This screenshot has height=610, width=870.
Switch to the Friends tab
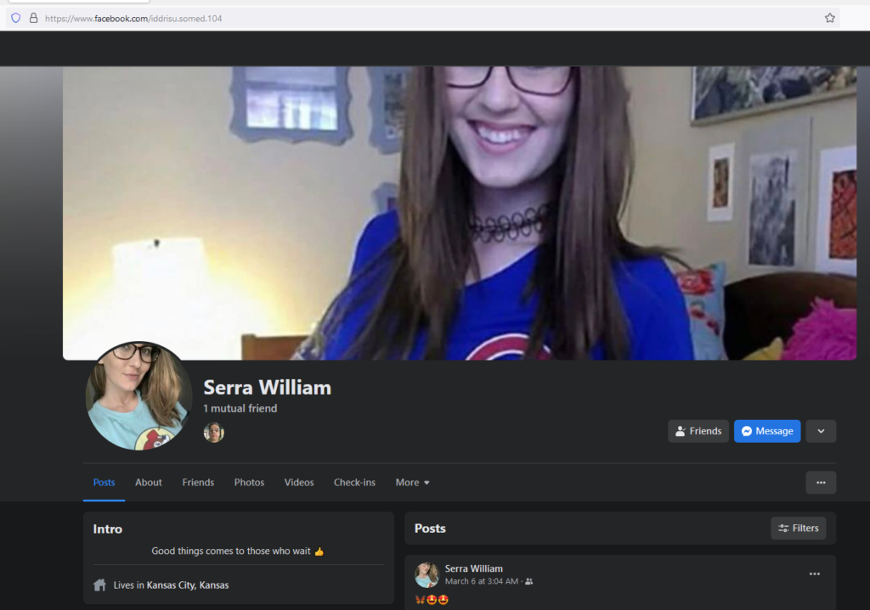click(198, 483)
